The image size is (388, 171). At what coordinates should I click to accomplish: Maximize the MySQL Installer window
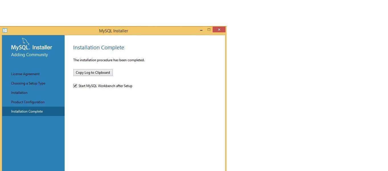[x=209, y=30]
